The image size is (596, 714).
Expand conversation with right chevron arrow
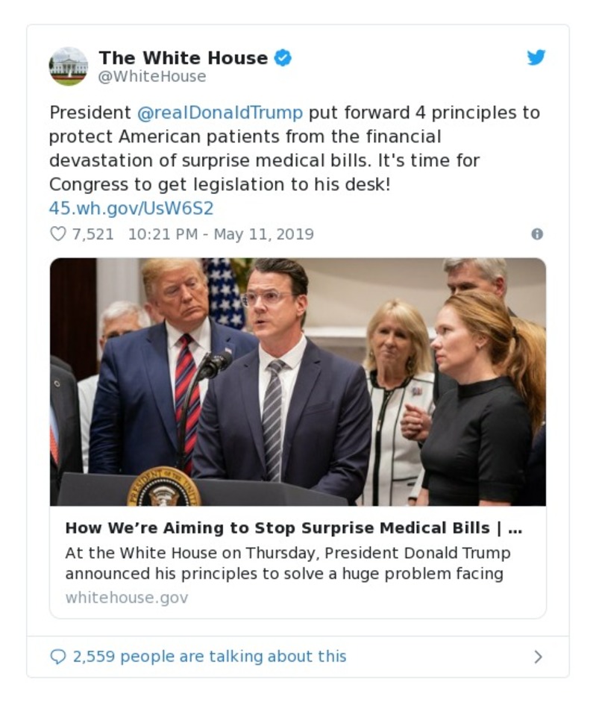coord(538,657)
